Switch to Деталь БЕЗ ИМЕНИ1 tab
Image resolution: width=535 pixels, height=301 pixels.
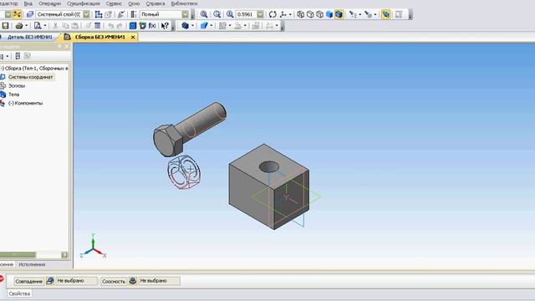(x=29, y=37)
